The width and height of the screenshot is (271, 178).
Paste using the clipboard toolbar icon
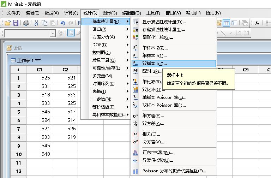52,23
